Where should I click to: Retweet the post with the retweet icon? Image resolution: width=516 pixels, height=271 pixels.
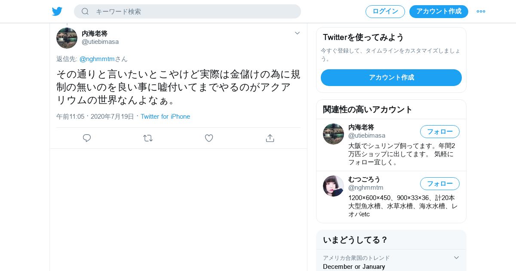click(148, 138)
